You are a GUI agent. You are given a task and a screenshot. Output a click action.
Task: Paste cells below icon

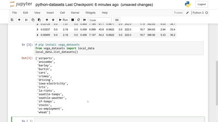(x=40, y=20)
